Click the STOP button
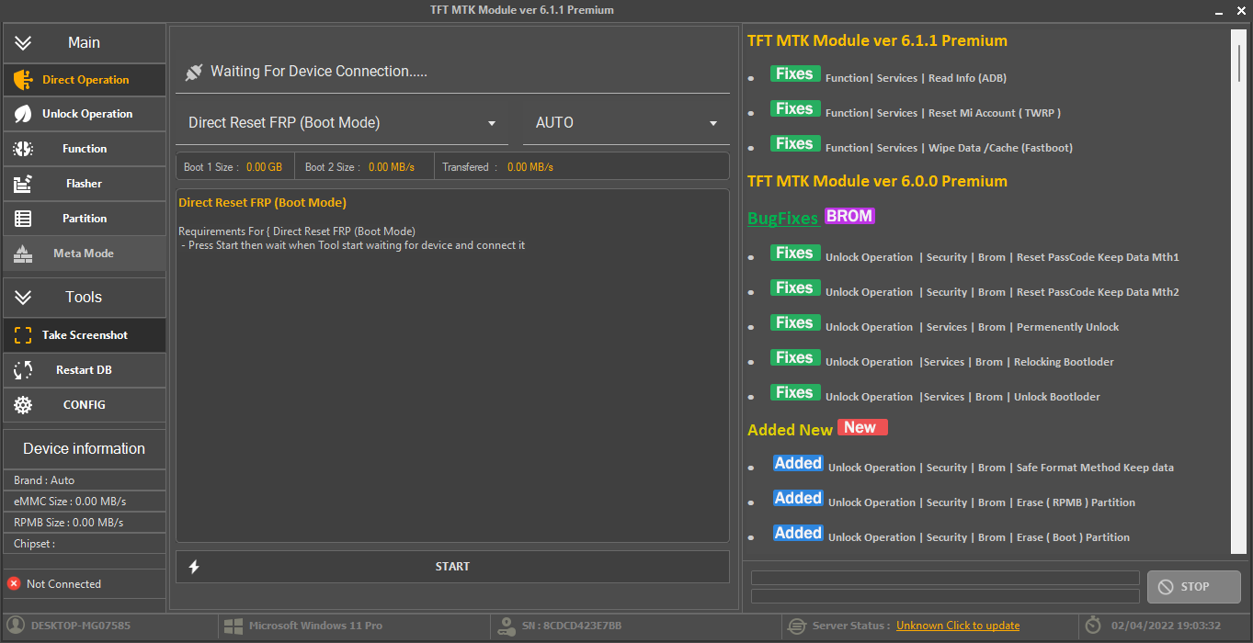 pos(1194,587)
